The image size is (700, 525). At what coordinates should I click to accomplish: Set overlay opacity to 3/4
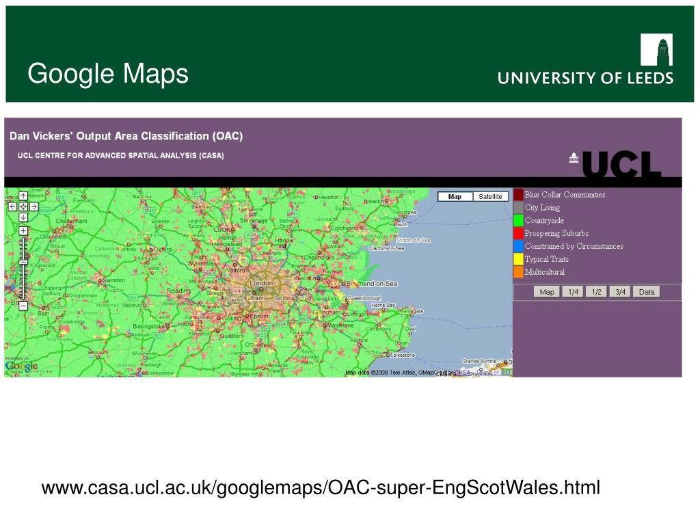(620, 292)
